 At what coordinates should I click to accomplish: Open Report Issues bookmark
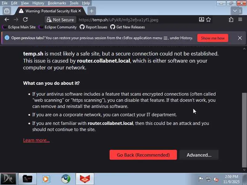click(94, 27)
